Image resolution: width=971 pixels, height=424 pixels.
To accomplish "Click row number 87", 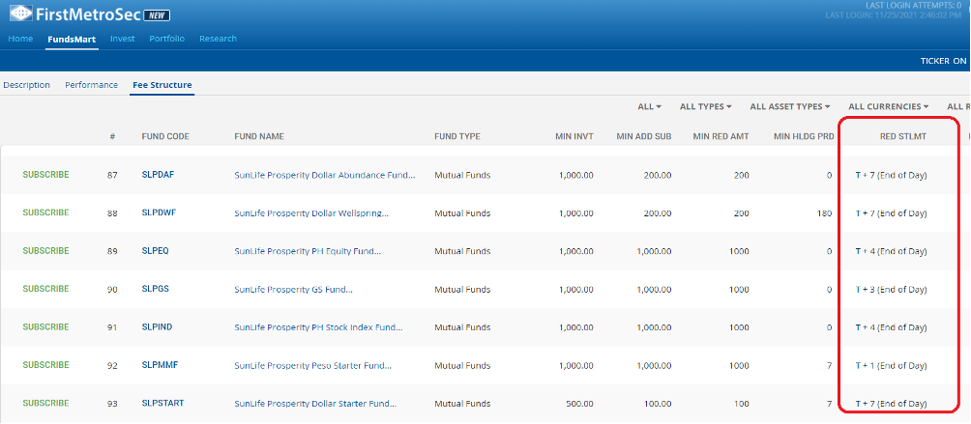I will click(112, 175).
